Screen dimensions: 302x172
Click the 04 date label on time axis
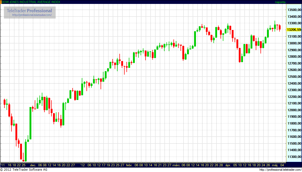pos(282,165)
